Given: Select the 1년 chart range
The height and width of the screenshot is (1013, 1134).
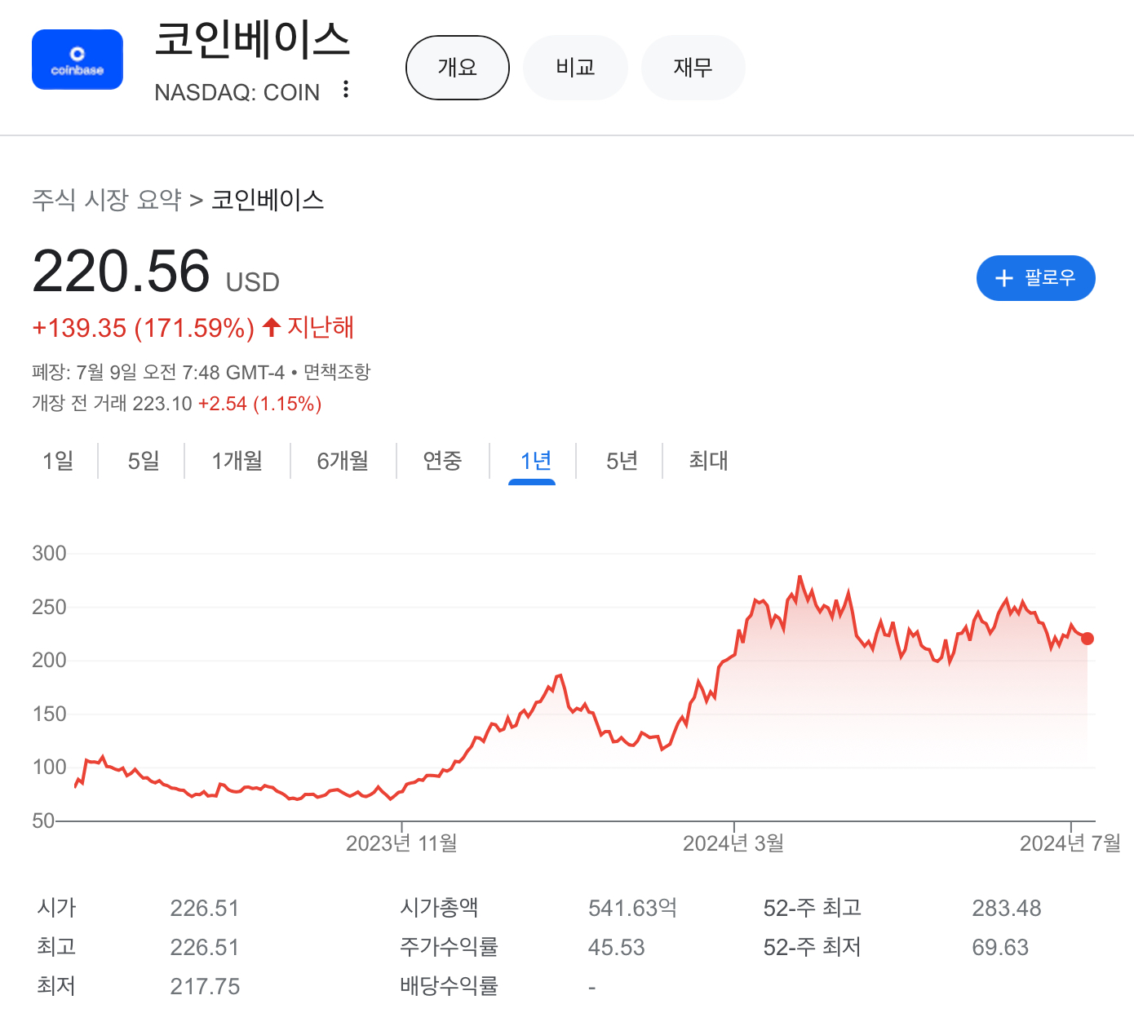Looking at the screenshot, I should 536,461.
